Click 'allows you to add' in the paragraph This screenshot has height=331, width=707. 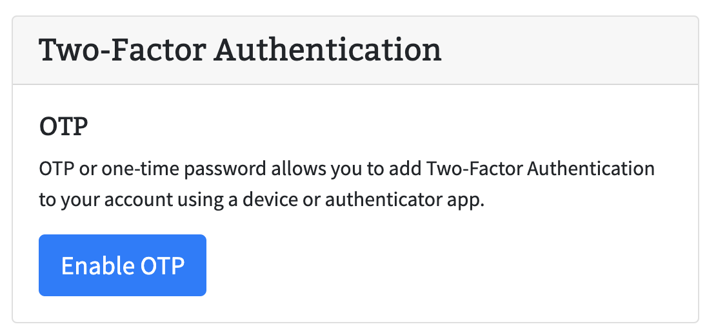point(346,169)
